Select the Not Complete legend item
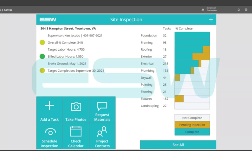 (x=192, y=118)
